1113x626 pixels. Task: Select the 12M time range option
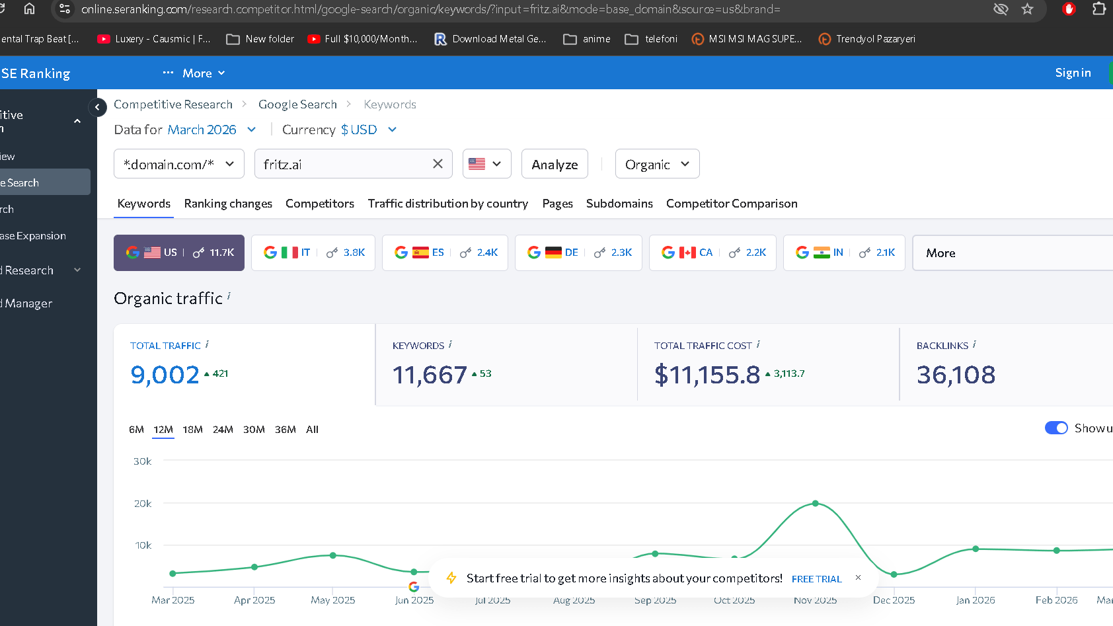tap(163, 429)
